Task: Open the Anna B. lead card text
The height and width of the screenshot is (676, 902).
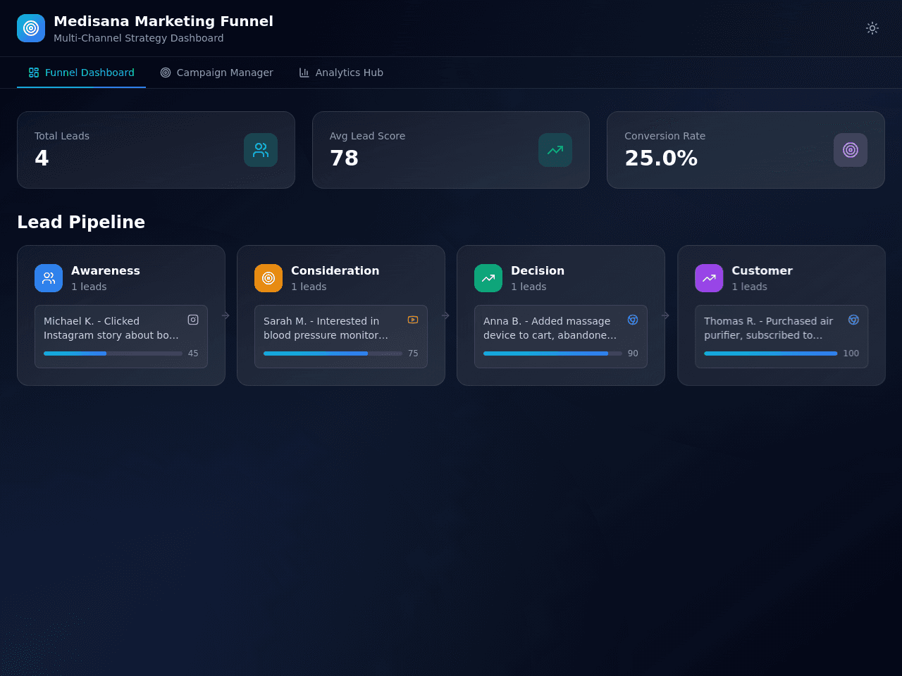Action: (x=550, y=328)
